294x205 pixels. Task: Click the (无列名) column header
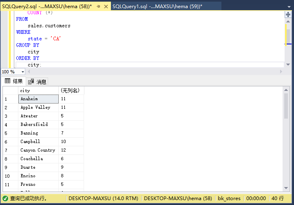(x=71, y=90)
